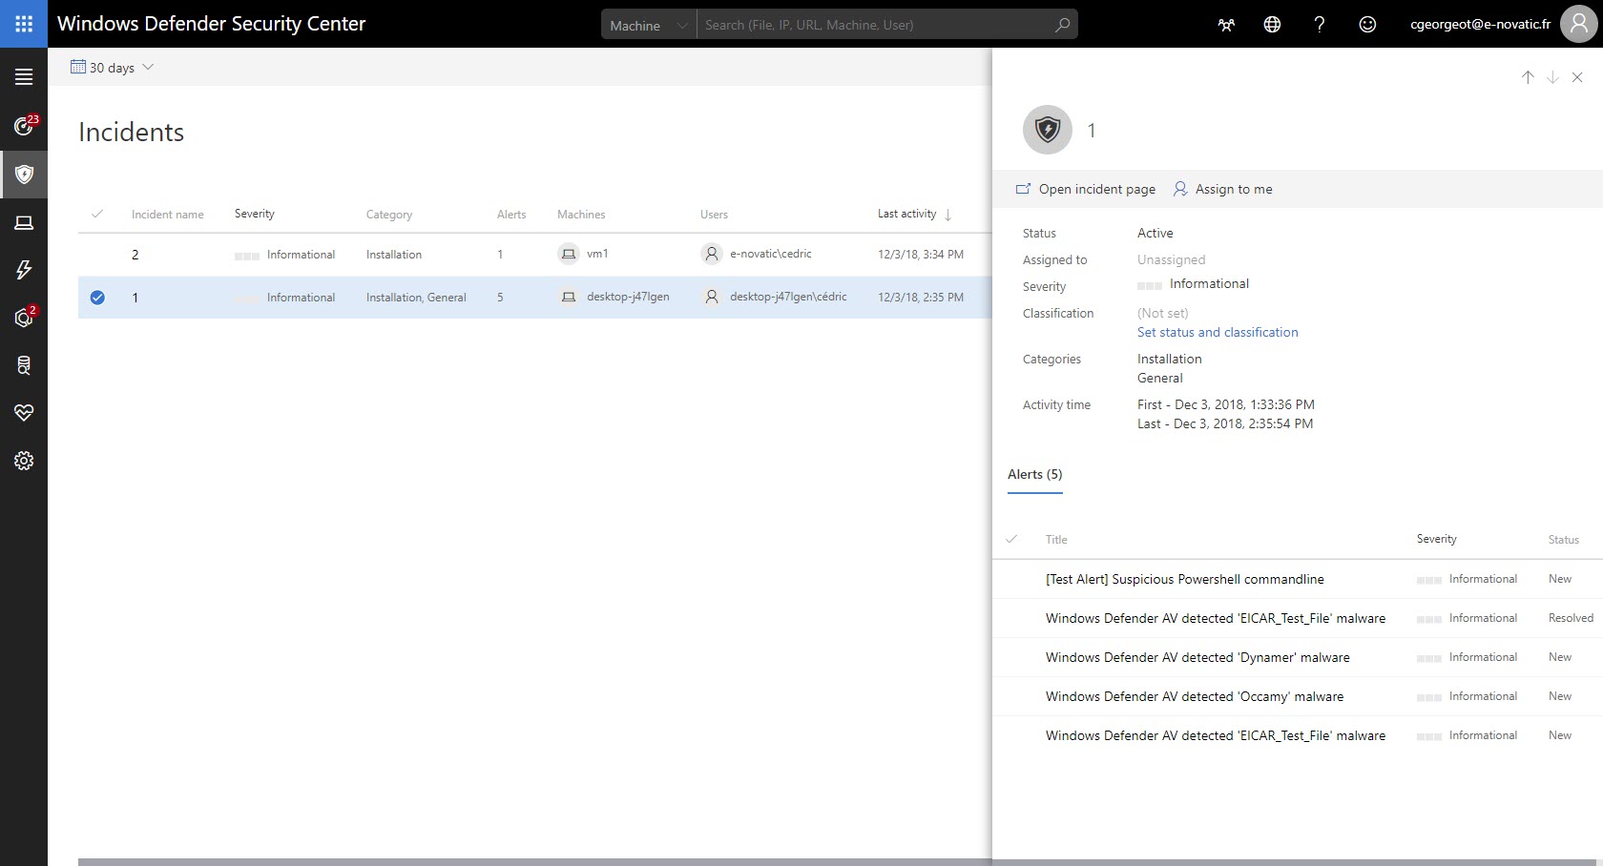Open the community center people icon

(1226, 25)
